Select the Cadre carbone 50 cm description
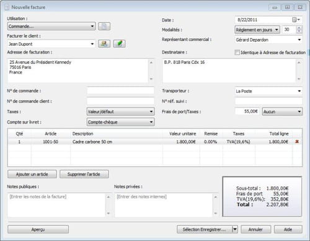The height and width of the screenshot is (241, 310). (x=117, y=142)
